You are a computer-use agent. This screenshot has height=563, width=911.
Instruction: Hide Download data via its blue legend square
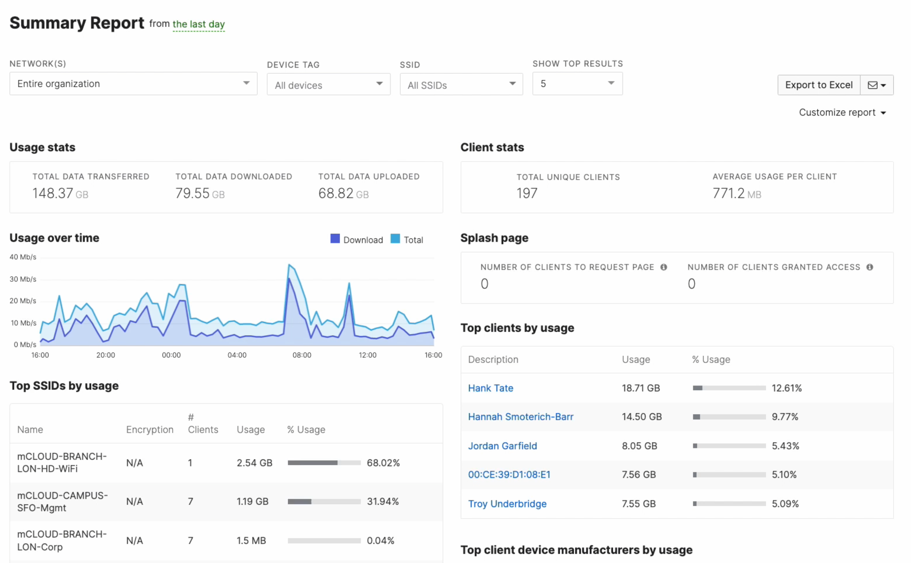(335, 239)
